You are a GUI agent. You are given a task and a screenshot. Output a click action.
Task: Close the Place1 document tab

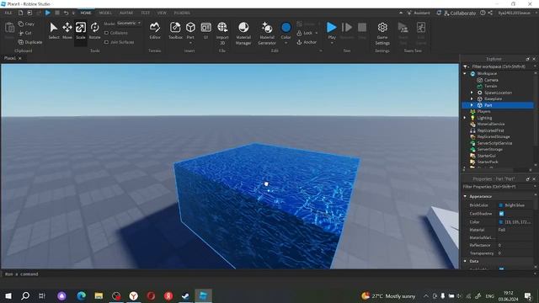(x=20, y=58)
